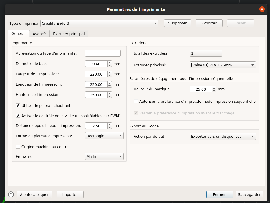270x203 pixels.
Task: Expand the Firmware dropdown showing Marlin
Action: pyautogui.click(x=105, y=157)
